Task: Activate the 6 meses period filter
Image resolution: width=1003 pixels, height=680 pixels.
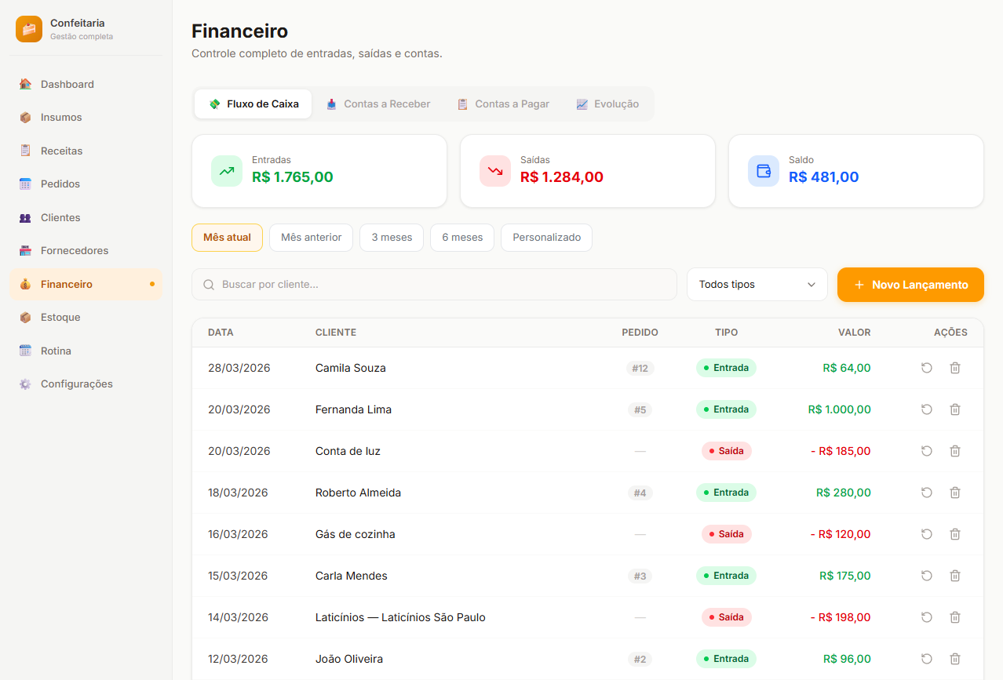Action: click(461, 237)
